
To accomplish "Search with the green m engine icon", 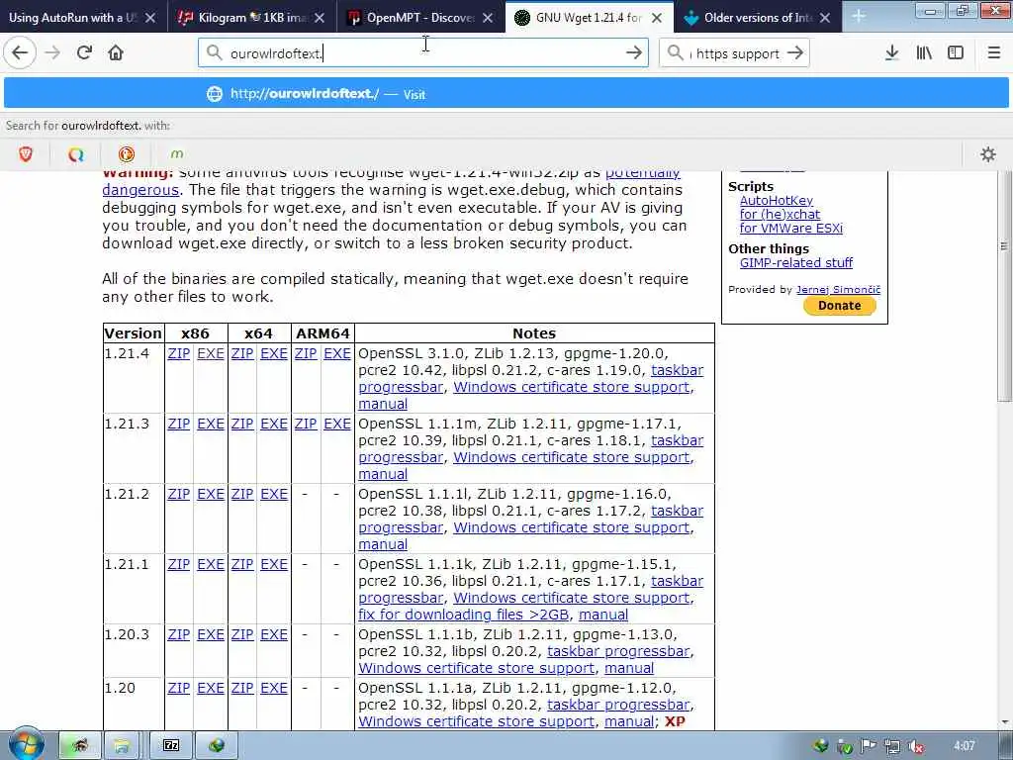I will click(176, 153).
